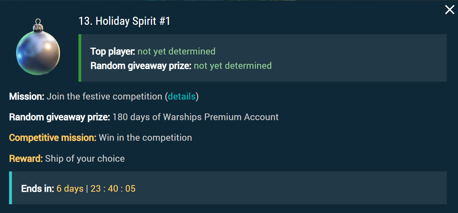Click "Random giveaway prize:" label in the top panel
This screenshot has height=213, width=458.
[141, 66]
